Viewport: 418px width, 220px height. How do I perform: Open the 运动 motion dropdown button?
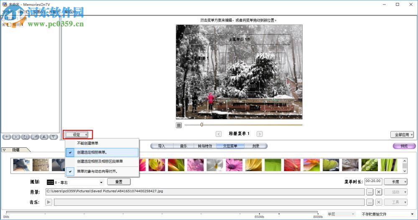395,192
